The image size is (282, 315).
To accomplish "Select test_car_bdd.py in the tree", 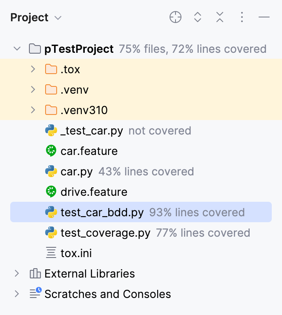I will (102, 212).
